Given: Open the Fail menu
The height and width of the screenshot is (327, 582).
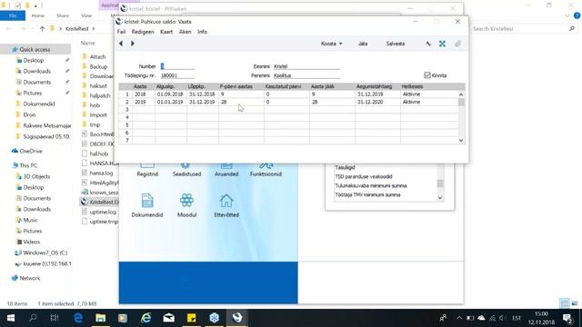Looking at the screenshot, I should tap(121, 32).
